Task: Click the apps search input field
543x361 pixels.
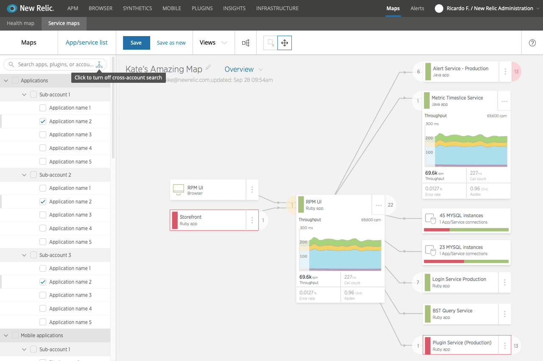Action: click(55, 65)
